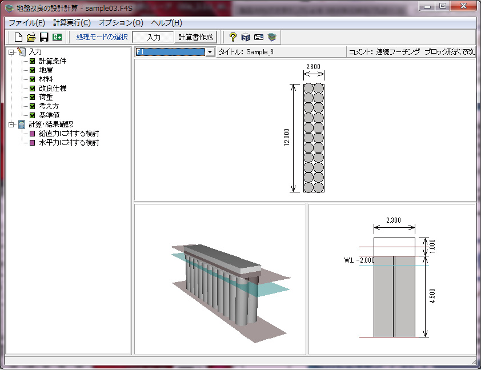Click the 計算書作成 button

tap(195, 37)
